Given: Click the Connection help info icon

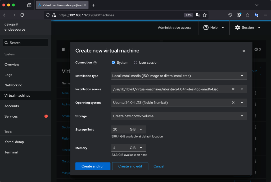Looking at the screenshot, I should pyautogui.click(x=95, y=63).
